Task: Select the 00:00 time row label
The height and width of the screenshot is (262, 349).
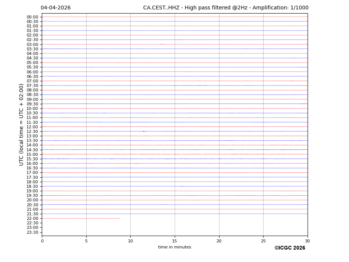Action: (32, 17)
